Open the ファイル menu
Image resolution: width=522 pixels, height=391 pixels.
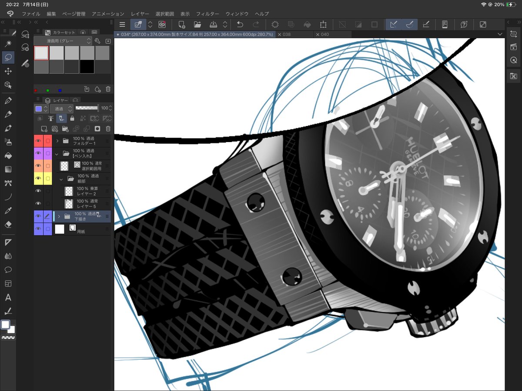tap(31, 14)
